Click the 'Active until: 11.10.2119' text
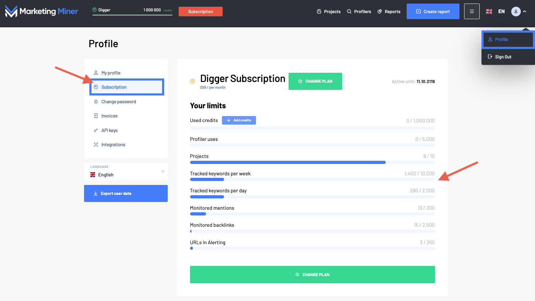 click(x=413, y=82)
